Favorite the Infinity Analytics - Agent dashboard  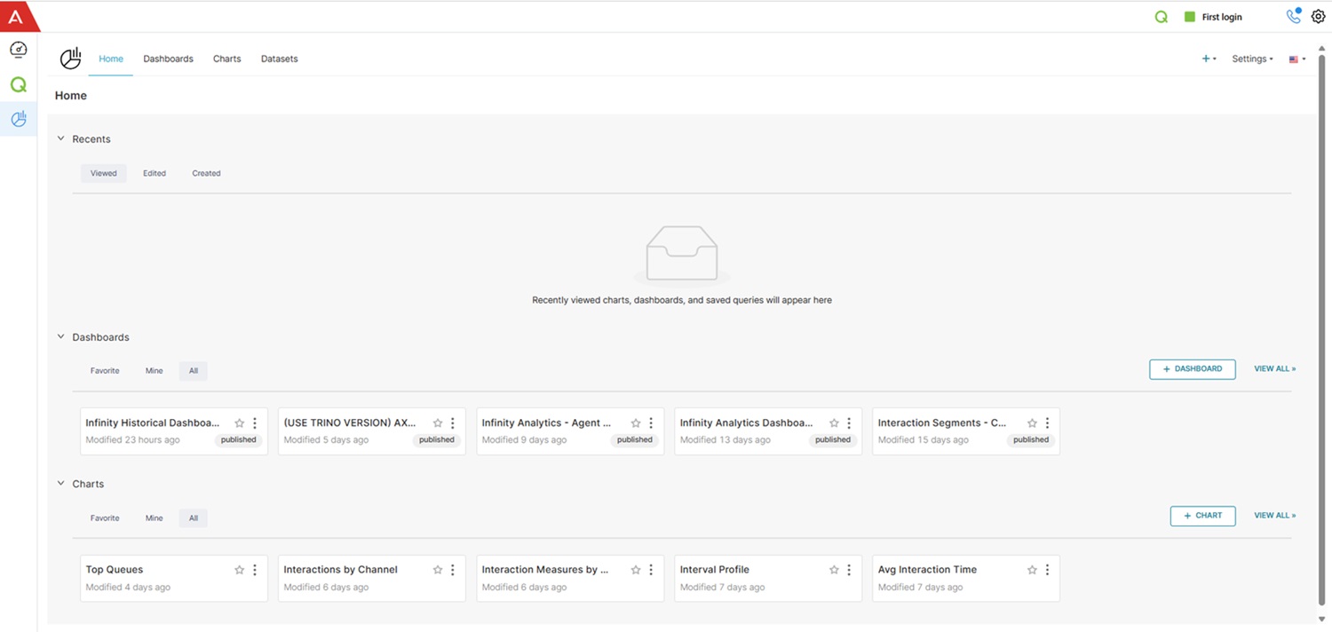[636, 423]
